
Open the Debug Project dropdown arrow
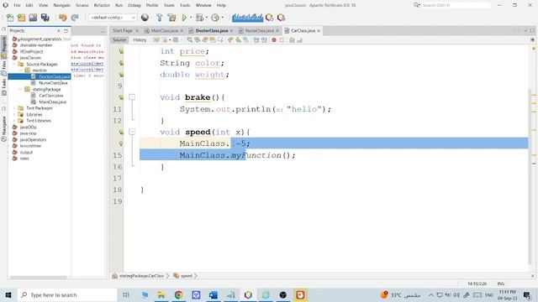point(207,18)
